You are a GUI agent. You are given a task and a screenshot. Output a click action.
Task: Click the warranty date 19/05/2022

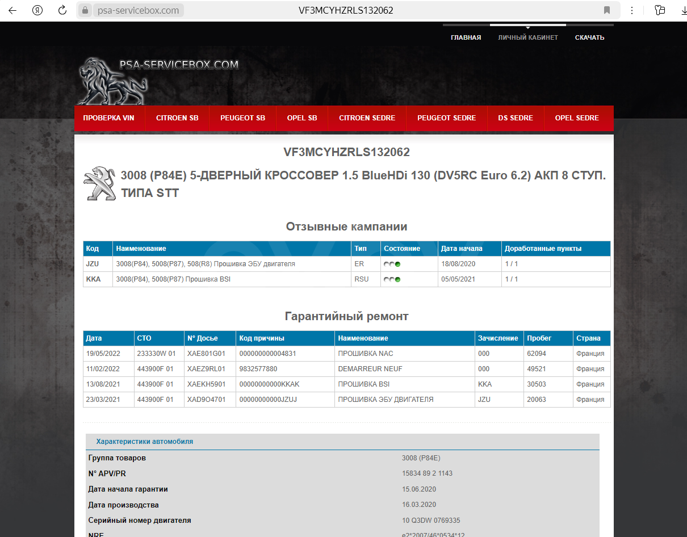click(103, 354)
